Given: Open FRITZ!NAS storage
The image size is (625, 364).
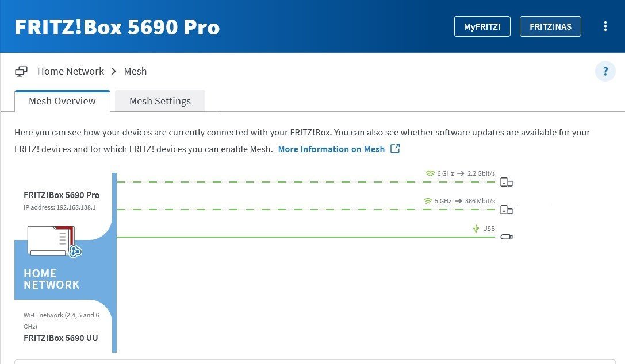Looking at the screenshot, I should click(x=550, y=26).
